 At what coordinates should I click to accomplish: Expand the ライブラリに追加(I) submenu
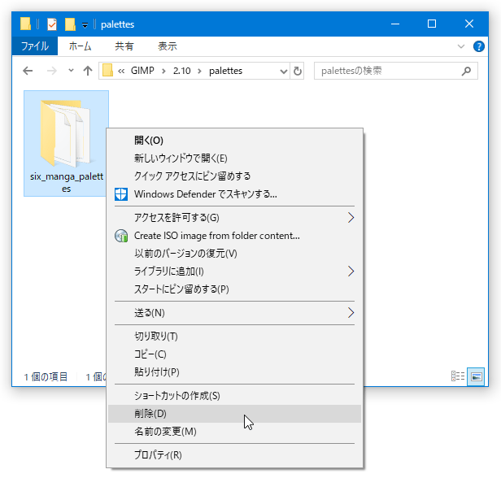click(x=234, y=271)
